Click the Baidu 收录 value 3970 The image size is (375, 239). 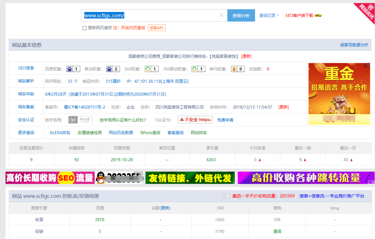pos(99,220)
